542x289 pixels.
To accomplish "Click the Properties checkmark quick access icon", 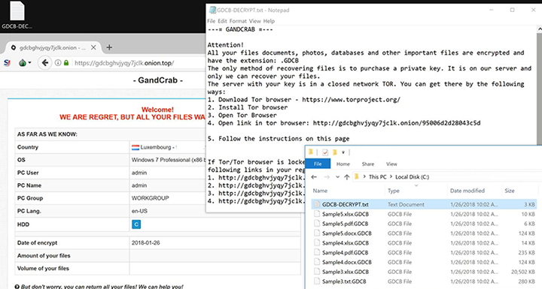I will click(x=325, y=152).
